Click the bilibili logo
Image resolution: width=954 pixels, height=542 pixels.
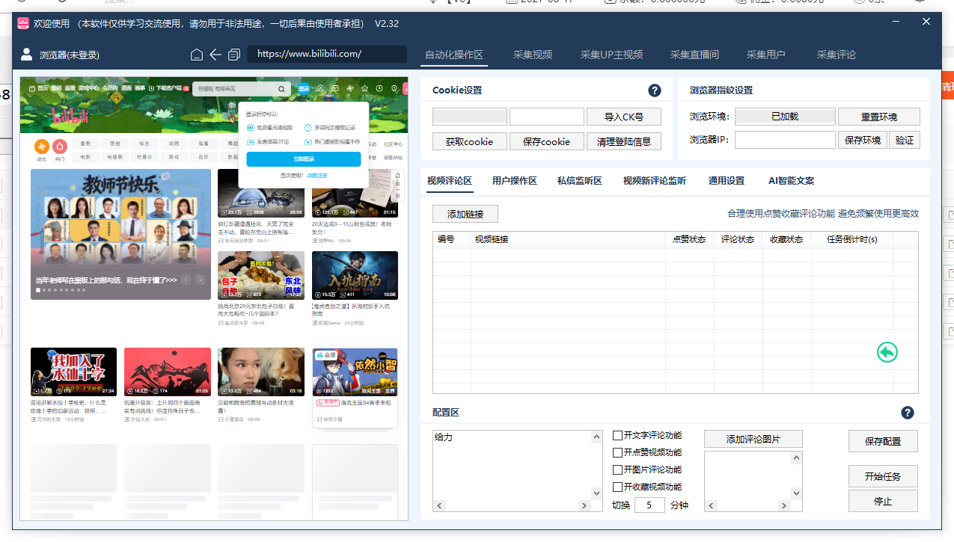(70, 115)
